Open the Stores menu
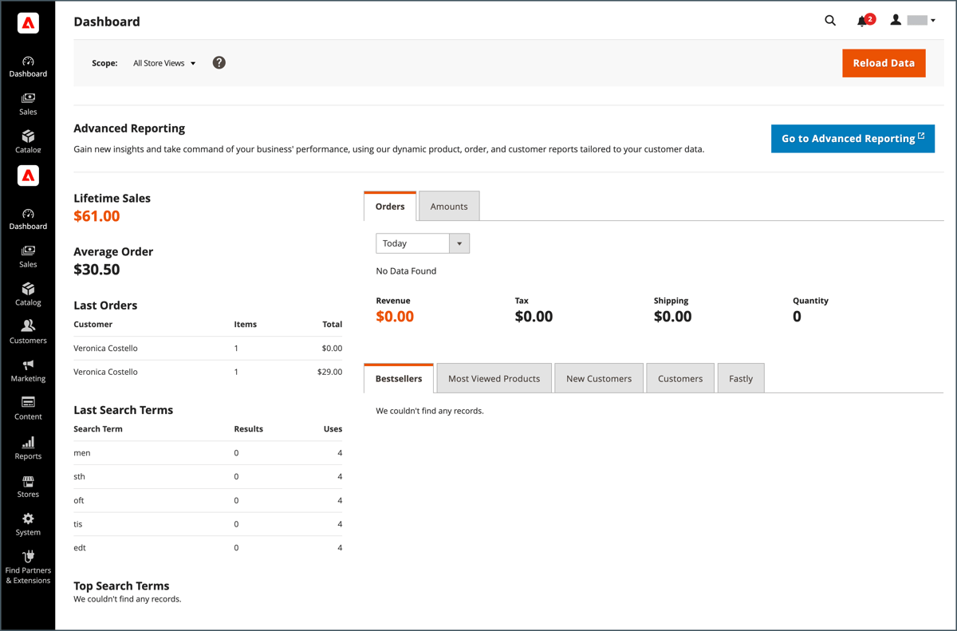Viewport: 957px width, 631px height. (x=28, y=487)
